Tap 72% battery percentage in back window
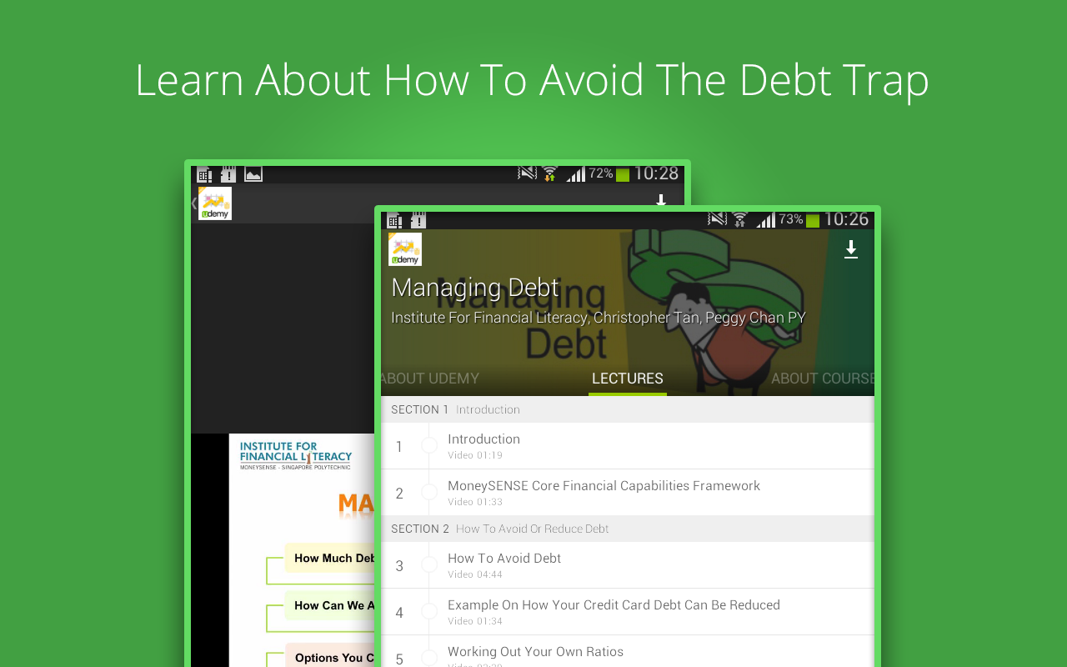Viewport: 1067px width, 667px height. [x=601, y=173]
